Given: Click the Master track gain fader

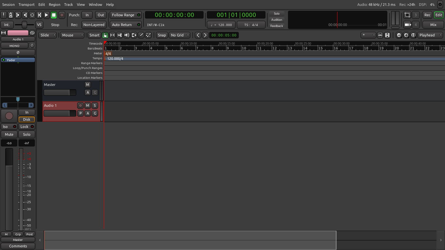Looking at the screenshot, I should pos(60,92).
